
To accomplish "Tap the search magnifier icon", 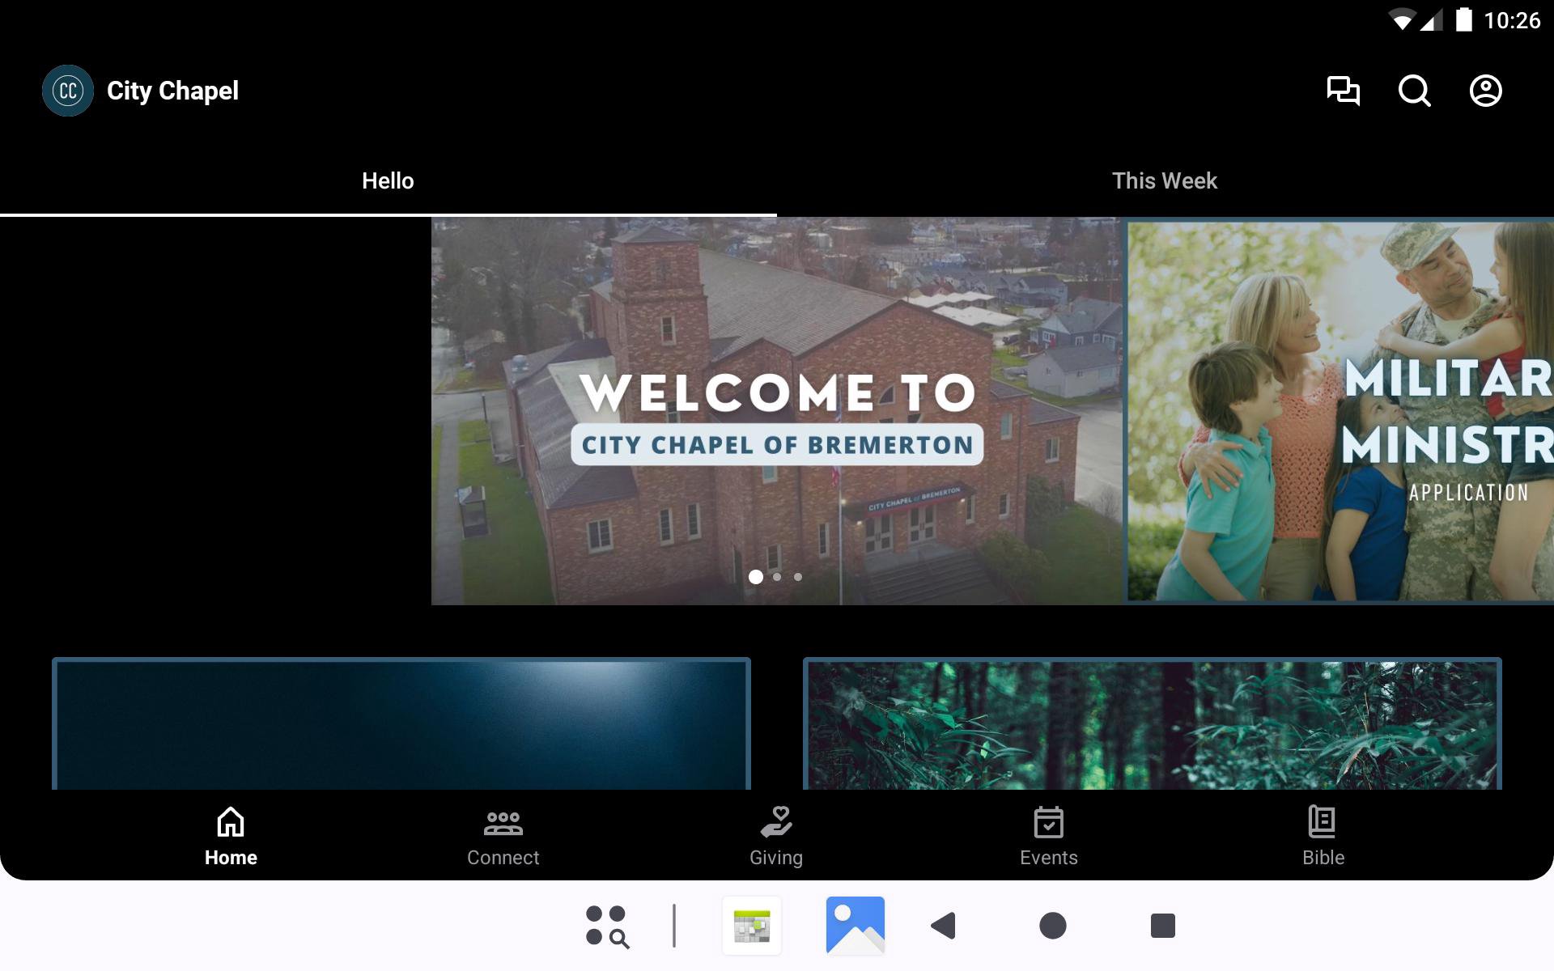I will point(1414,91).
